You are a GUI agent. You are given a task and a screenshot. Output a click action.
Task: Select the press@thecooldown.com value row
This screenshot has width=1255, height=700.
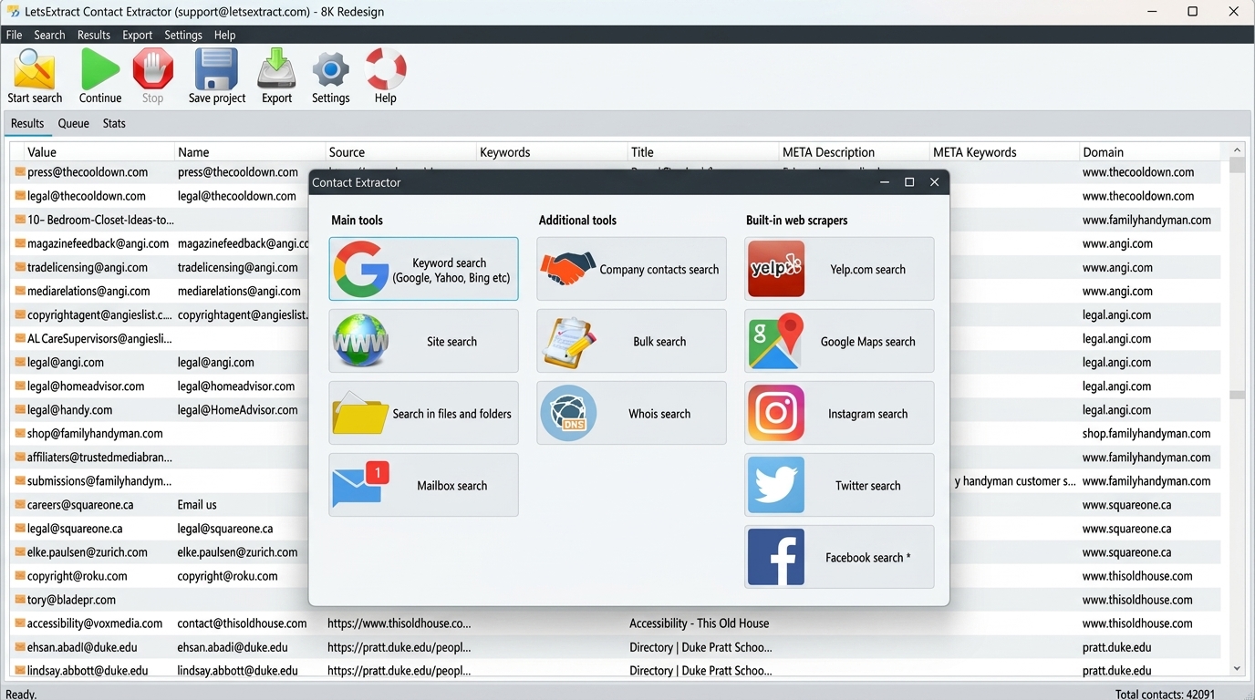pos(88,172)
